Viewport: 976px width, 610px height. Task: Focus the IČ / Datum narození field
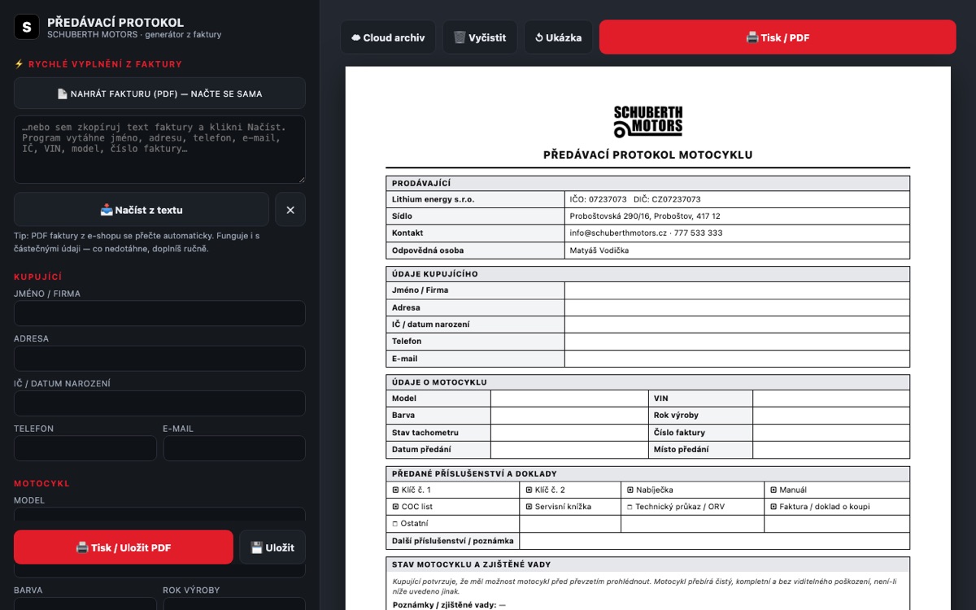click(x=159, y=403)
